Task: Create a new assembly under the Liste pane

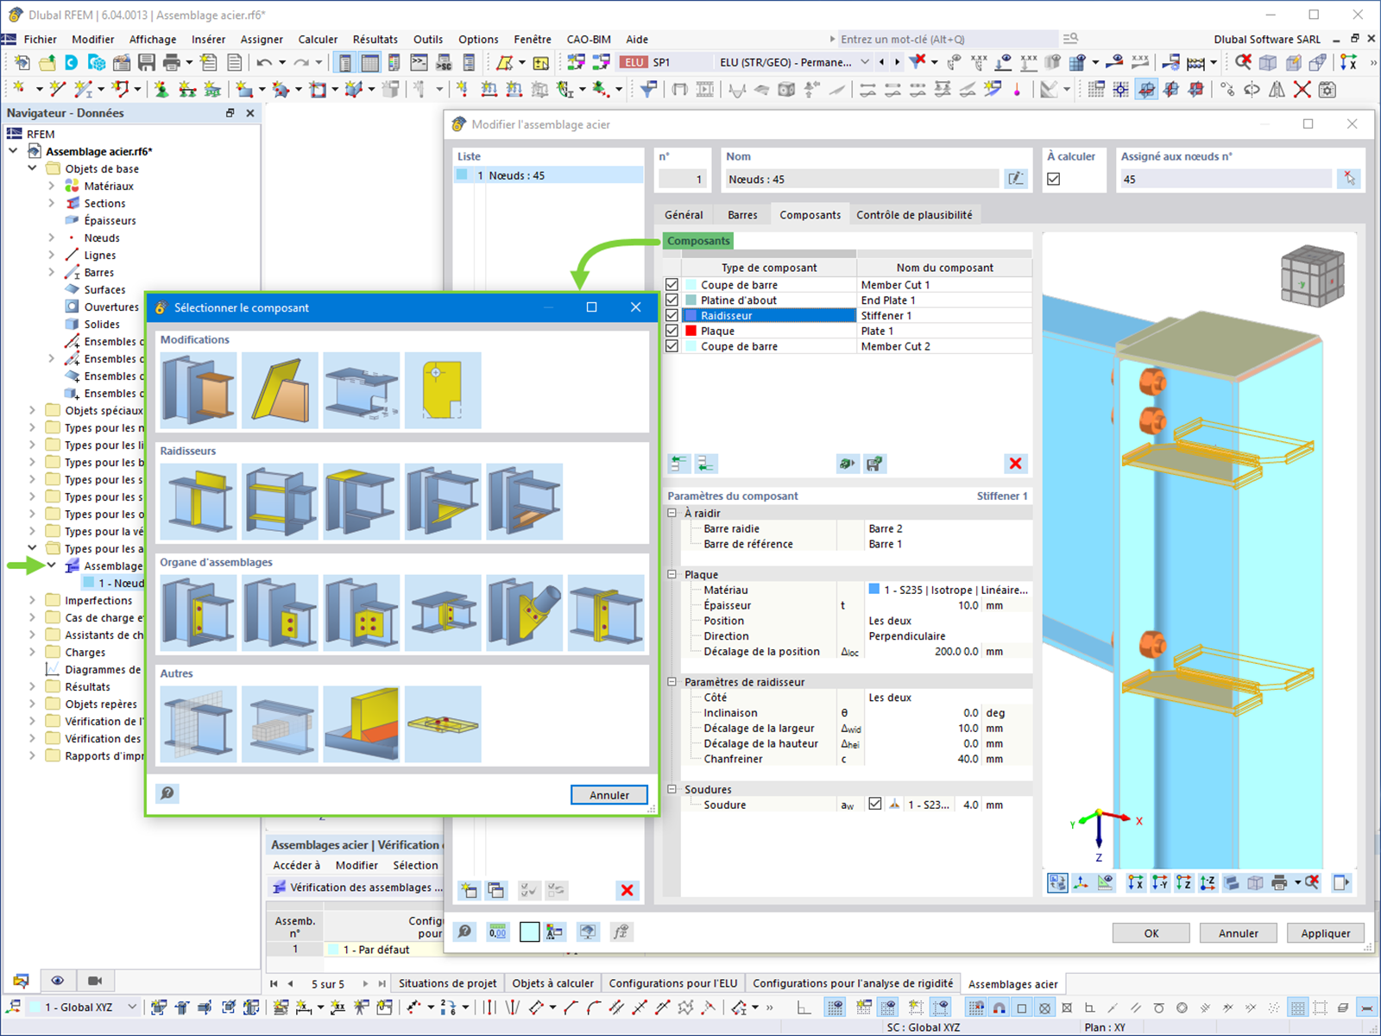Action: click(x=469, y=890)
